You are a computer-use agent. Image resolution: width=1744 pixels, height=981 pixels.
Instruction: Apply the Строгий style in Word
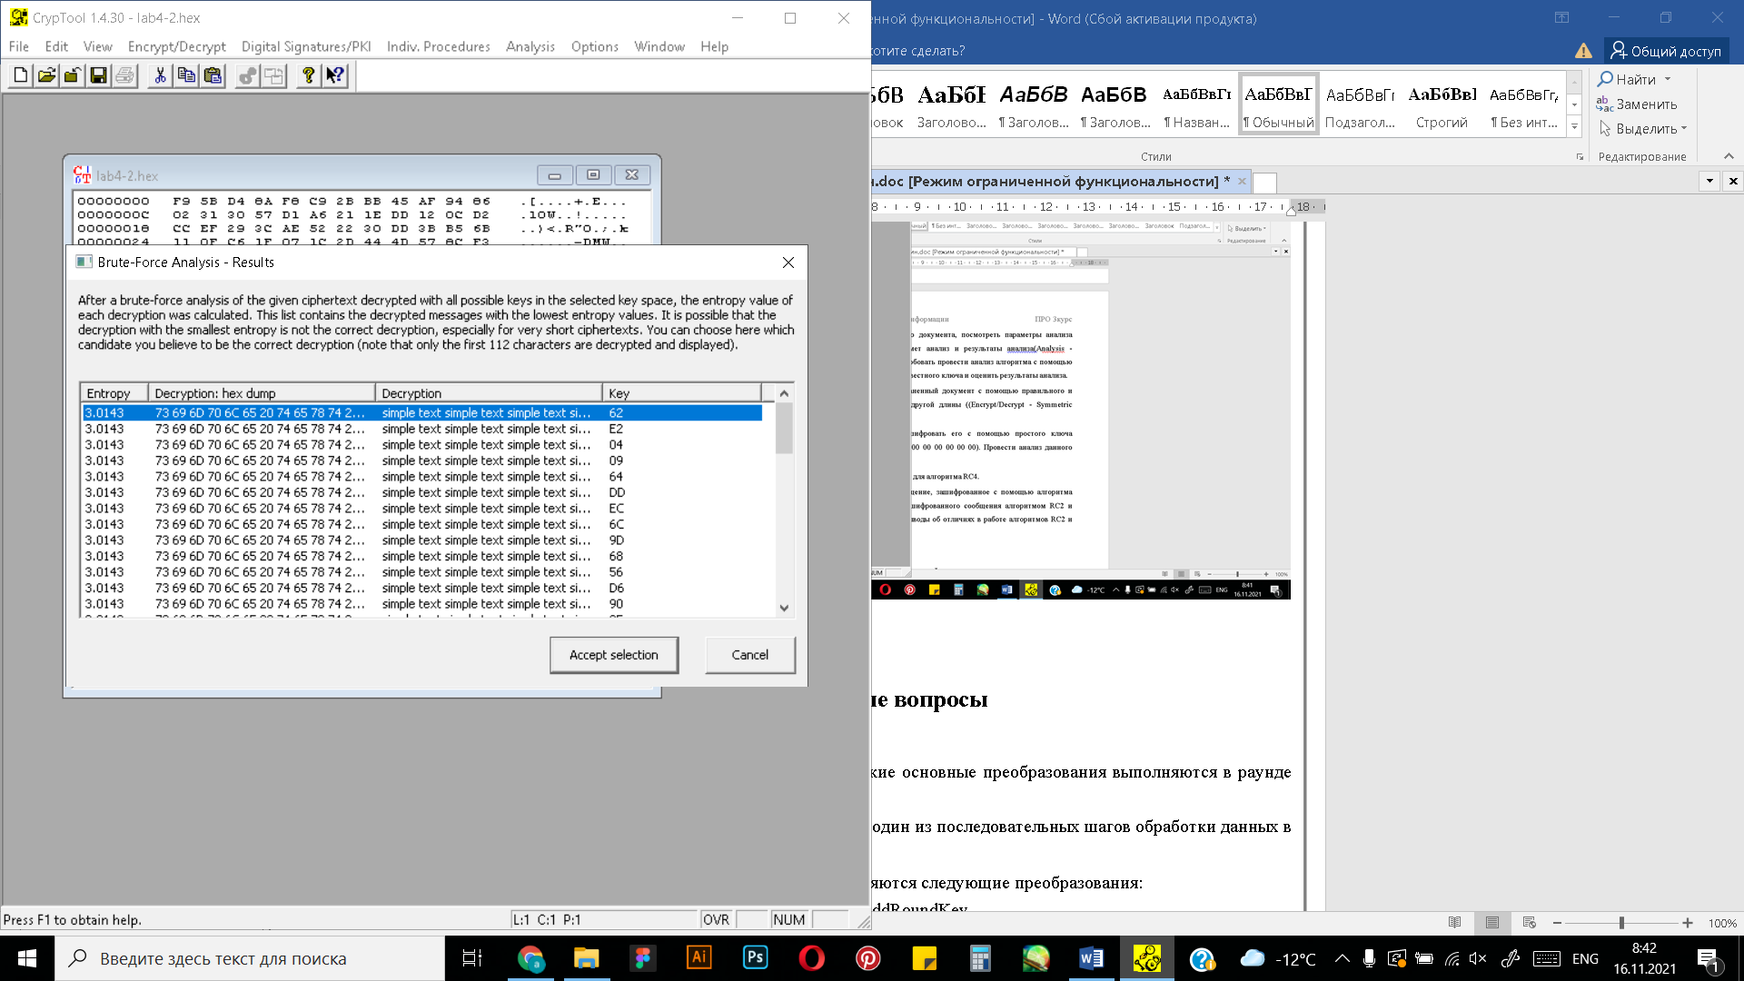pyautogui.click(x=1442, y=105)
